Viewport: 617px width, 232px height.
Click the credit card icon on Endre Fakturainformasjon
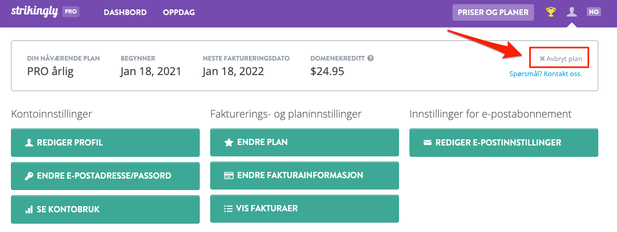pos(229,176)
